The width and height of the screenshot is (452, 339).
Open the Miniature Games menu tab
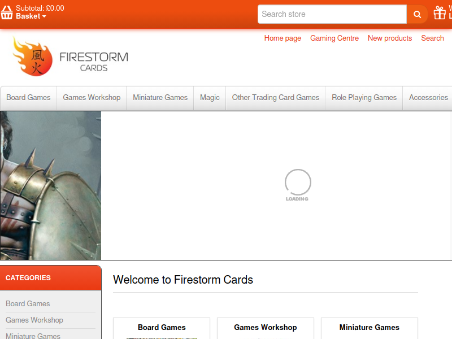[x=160, y=98]
